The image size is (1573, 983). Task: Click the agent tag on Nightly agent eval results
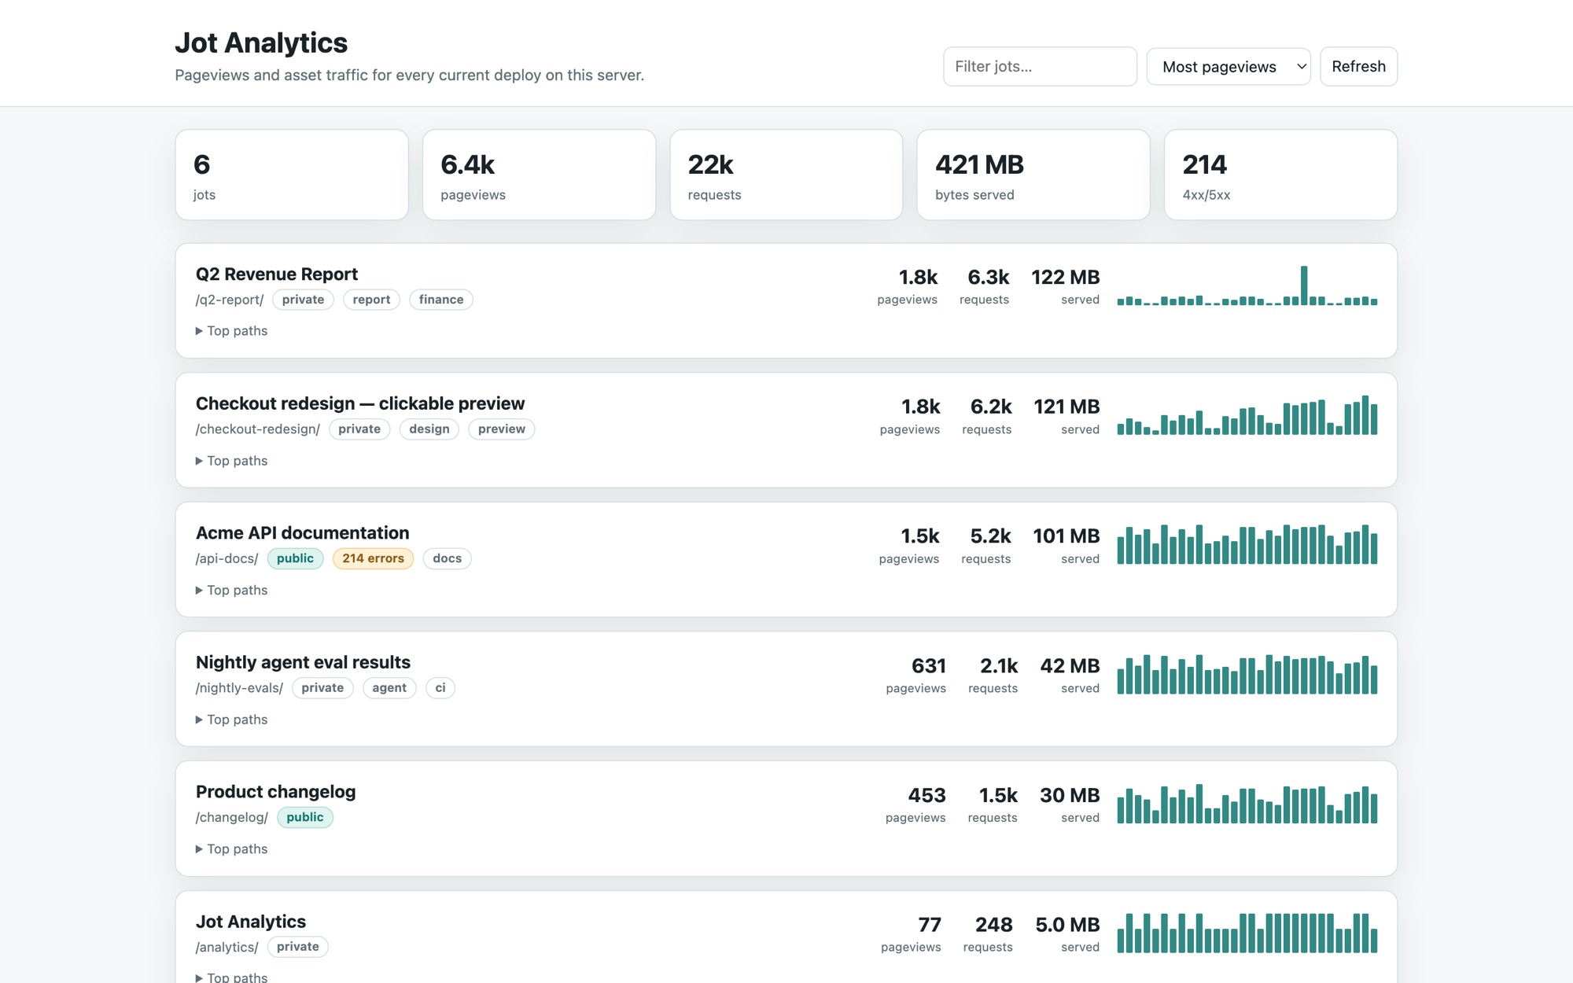pos(389,688)
